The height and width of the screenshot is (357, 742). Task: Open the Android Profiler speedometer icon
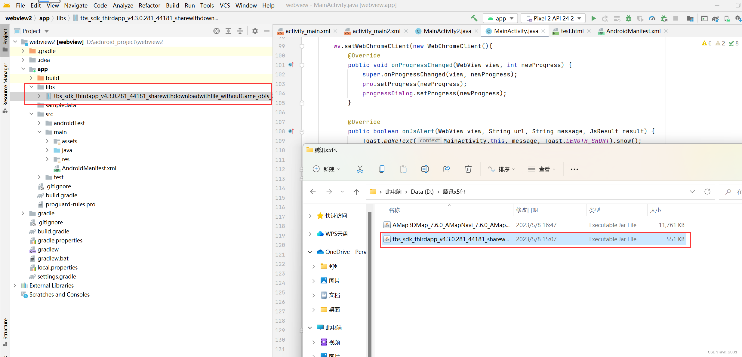click(x=652, y=18)
